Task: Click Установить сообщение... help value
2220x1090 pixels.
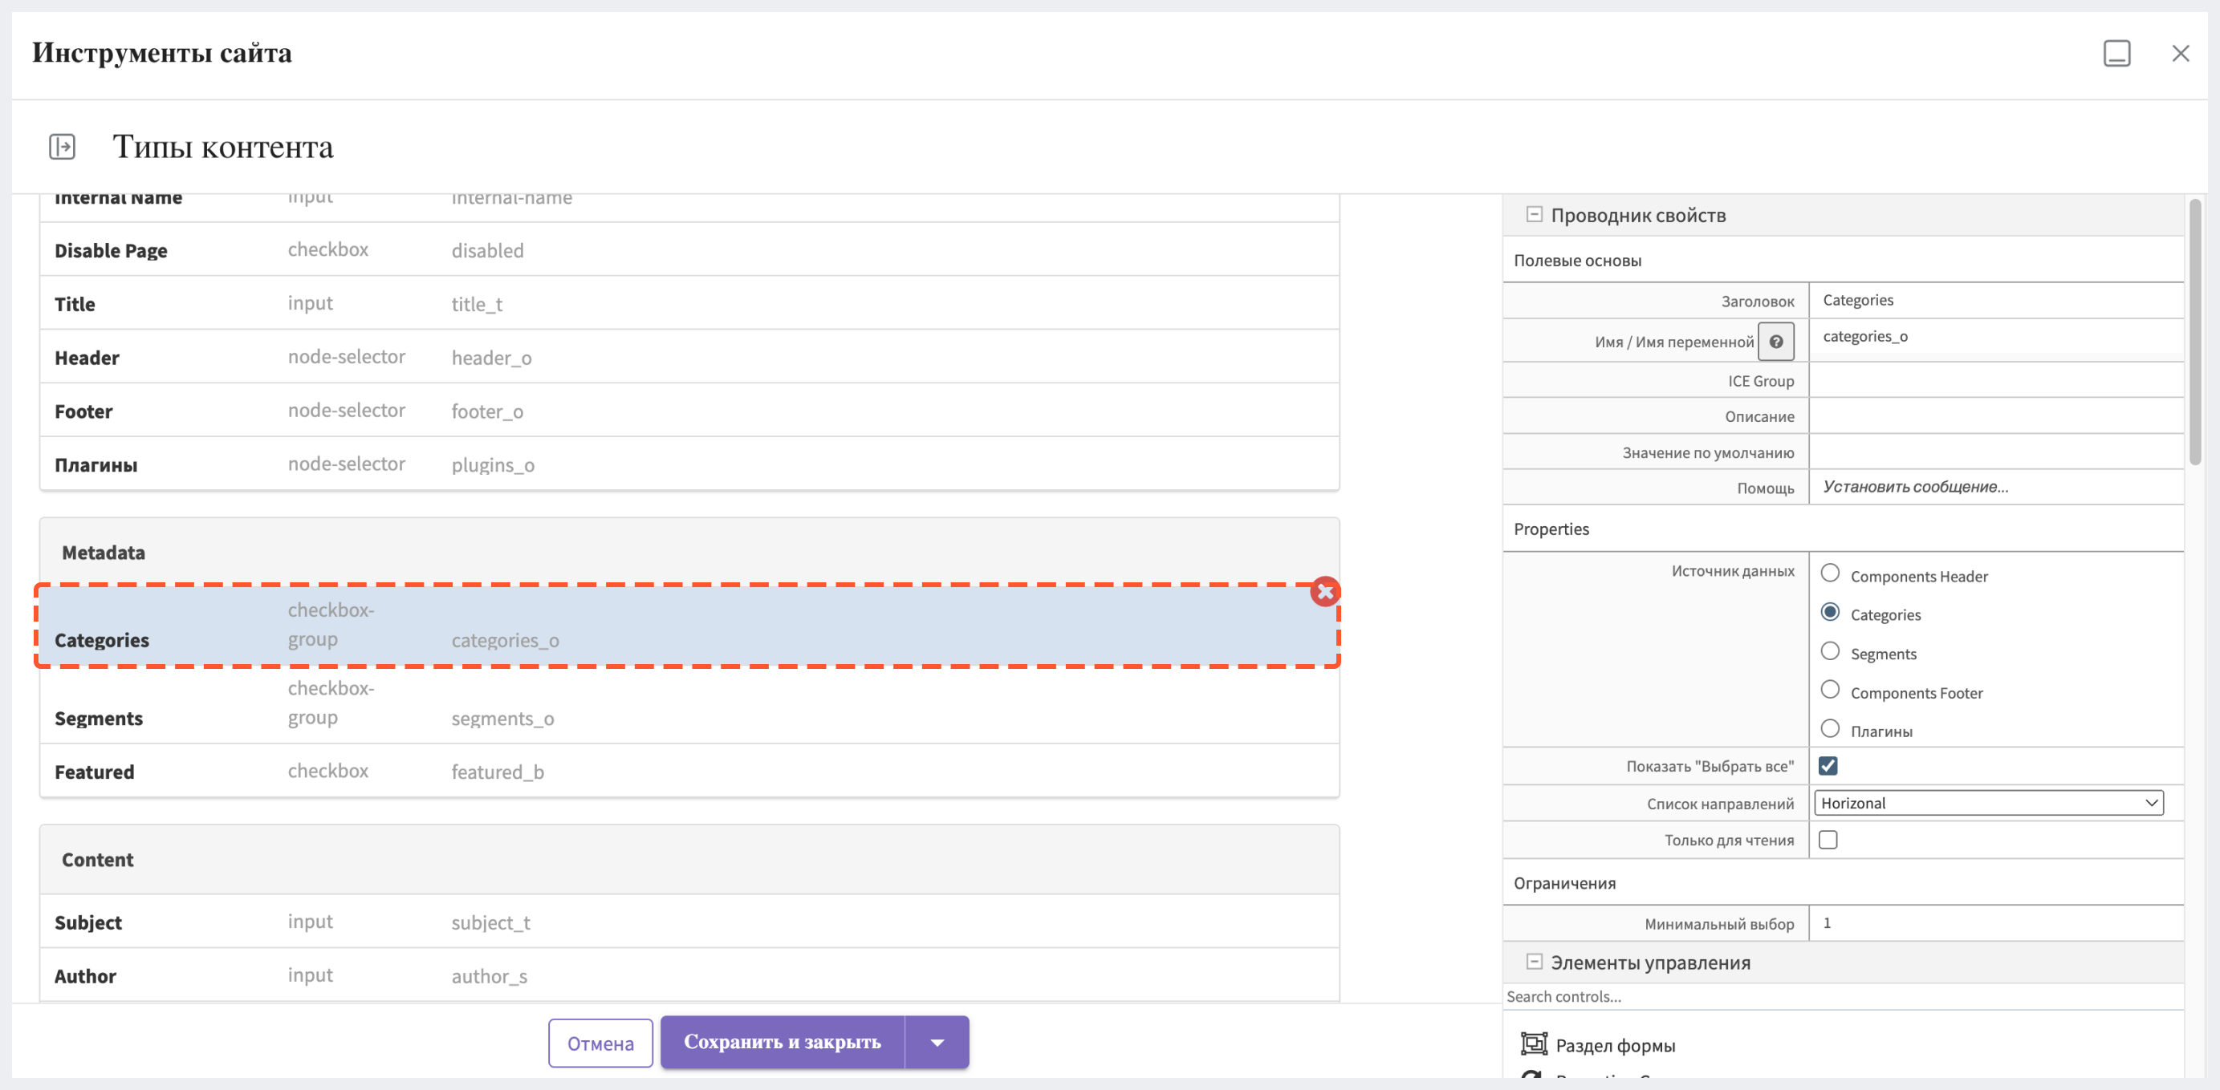Action: coord(1995,488)
